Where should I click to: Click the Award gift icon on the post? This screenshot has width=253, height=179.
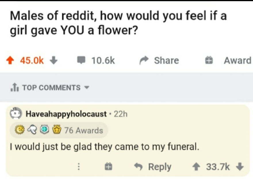coord(209,60)
